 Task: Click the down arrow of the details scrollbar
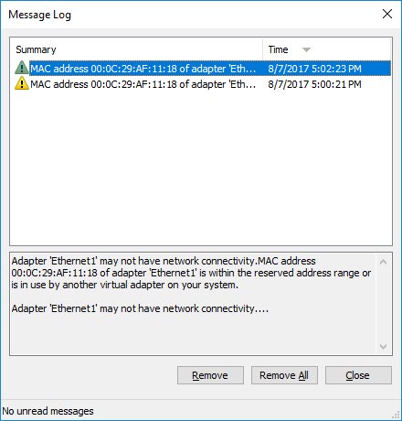(384, 347)
